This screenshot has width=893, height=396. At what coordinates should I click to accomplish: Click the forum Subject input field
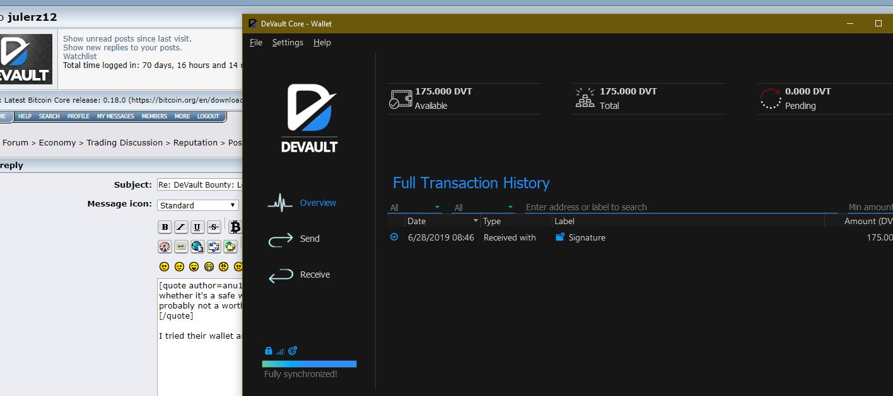200,185
